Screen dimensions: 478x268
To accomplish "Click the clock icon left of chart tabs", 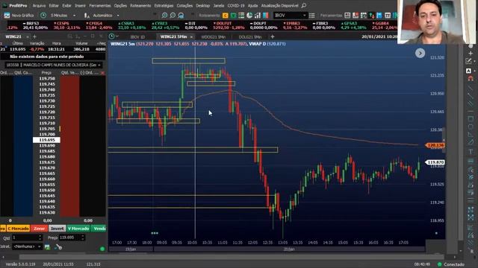I will (111, 36).
